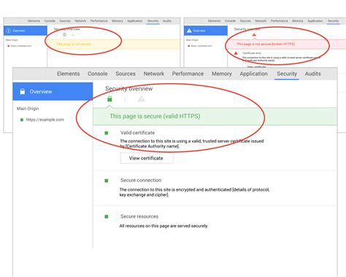This screenshot has height=277, width=346.
Task: Open the Audits tab in front window
Action: 312,74
